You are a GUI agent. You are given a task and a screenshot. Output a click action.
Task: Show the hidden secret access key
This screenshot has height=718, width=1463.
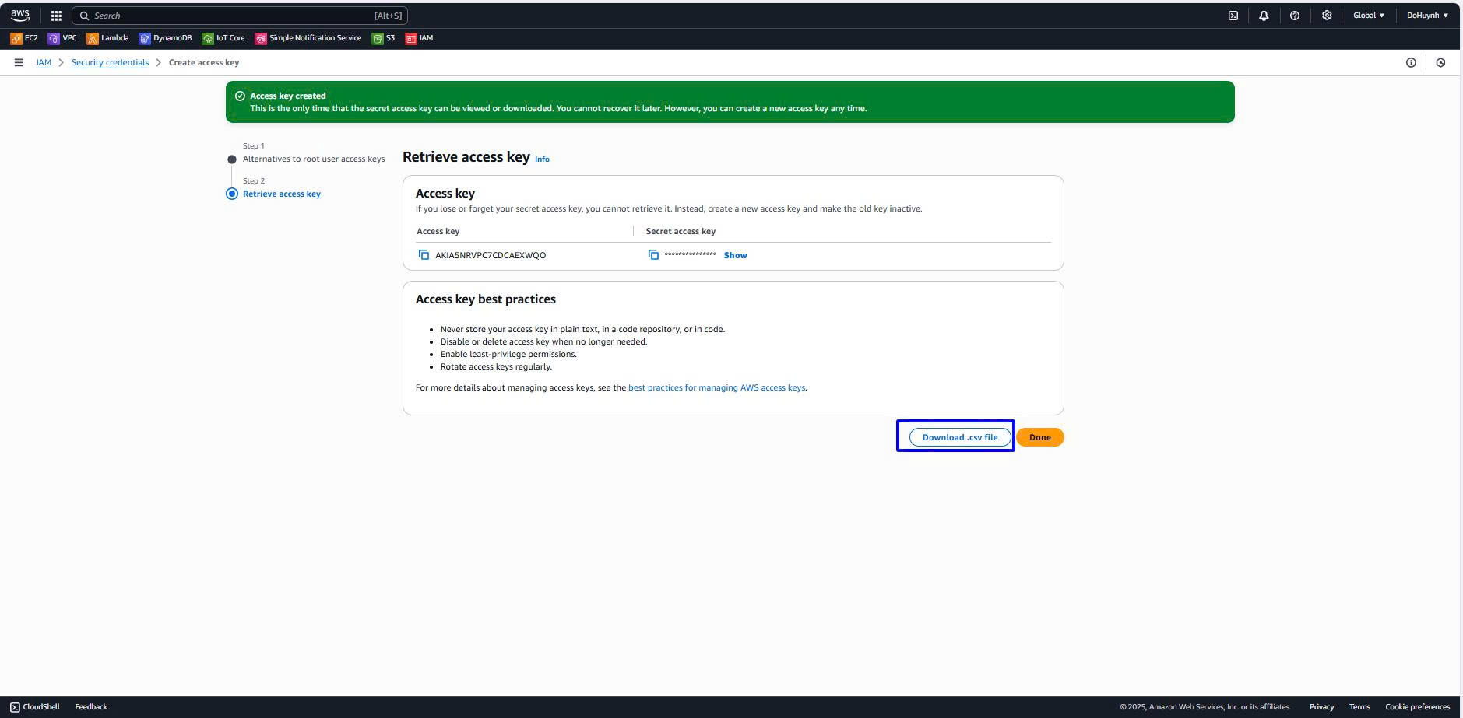[735, 255]
